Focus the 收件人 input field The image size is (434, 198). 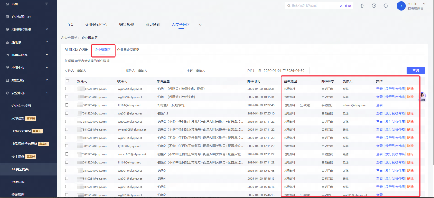(x=159, y=70)
